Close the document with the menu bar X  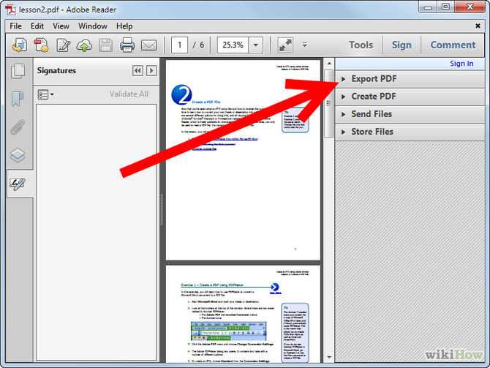(478, 26)
